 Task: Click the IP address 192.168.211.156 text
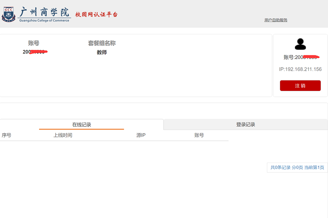[x=300, y=69]
